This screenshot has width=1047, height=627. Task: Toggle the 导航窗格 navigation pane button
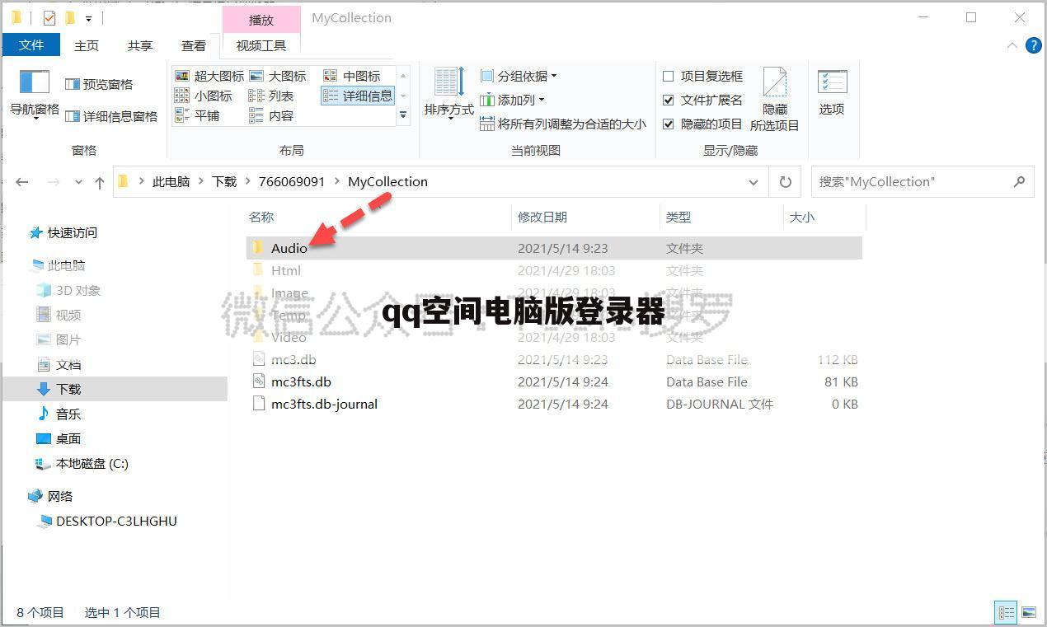pos(35,94)
